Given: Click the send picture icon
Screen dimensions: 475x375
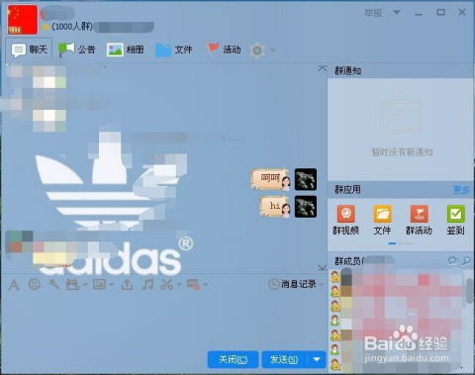Looking at the screenshot, I should (99, 284).
